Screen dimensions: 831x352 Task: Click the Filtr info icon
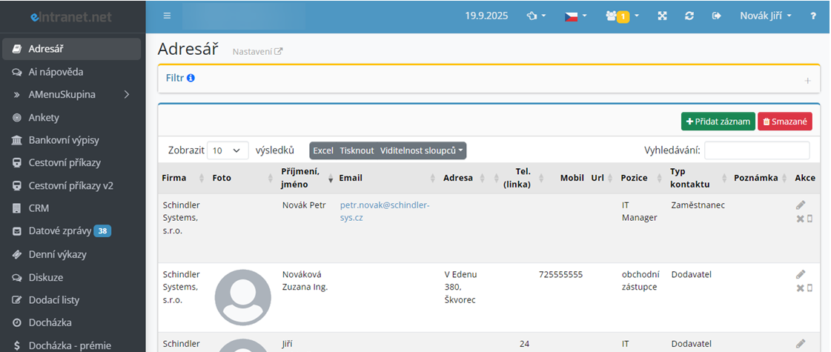[191, 78]
